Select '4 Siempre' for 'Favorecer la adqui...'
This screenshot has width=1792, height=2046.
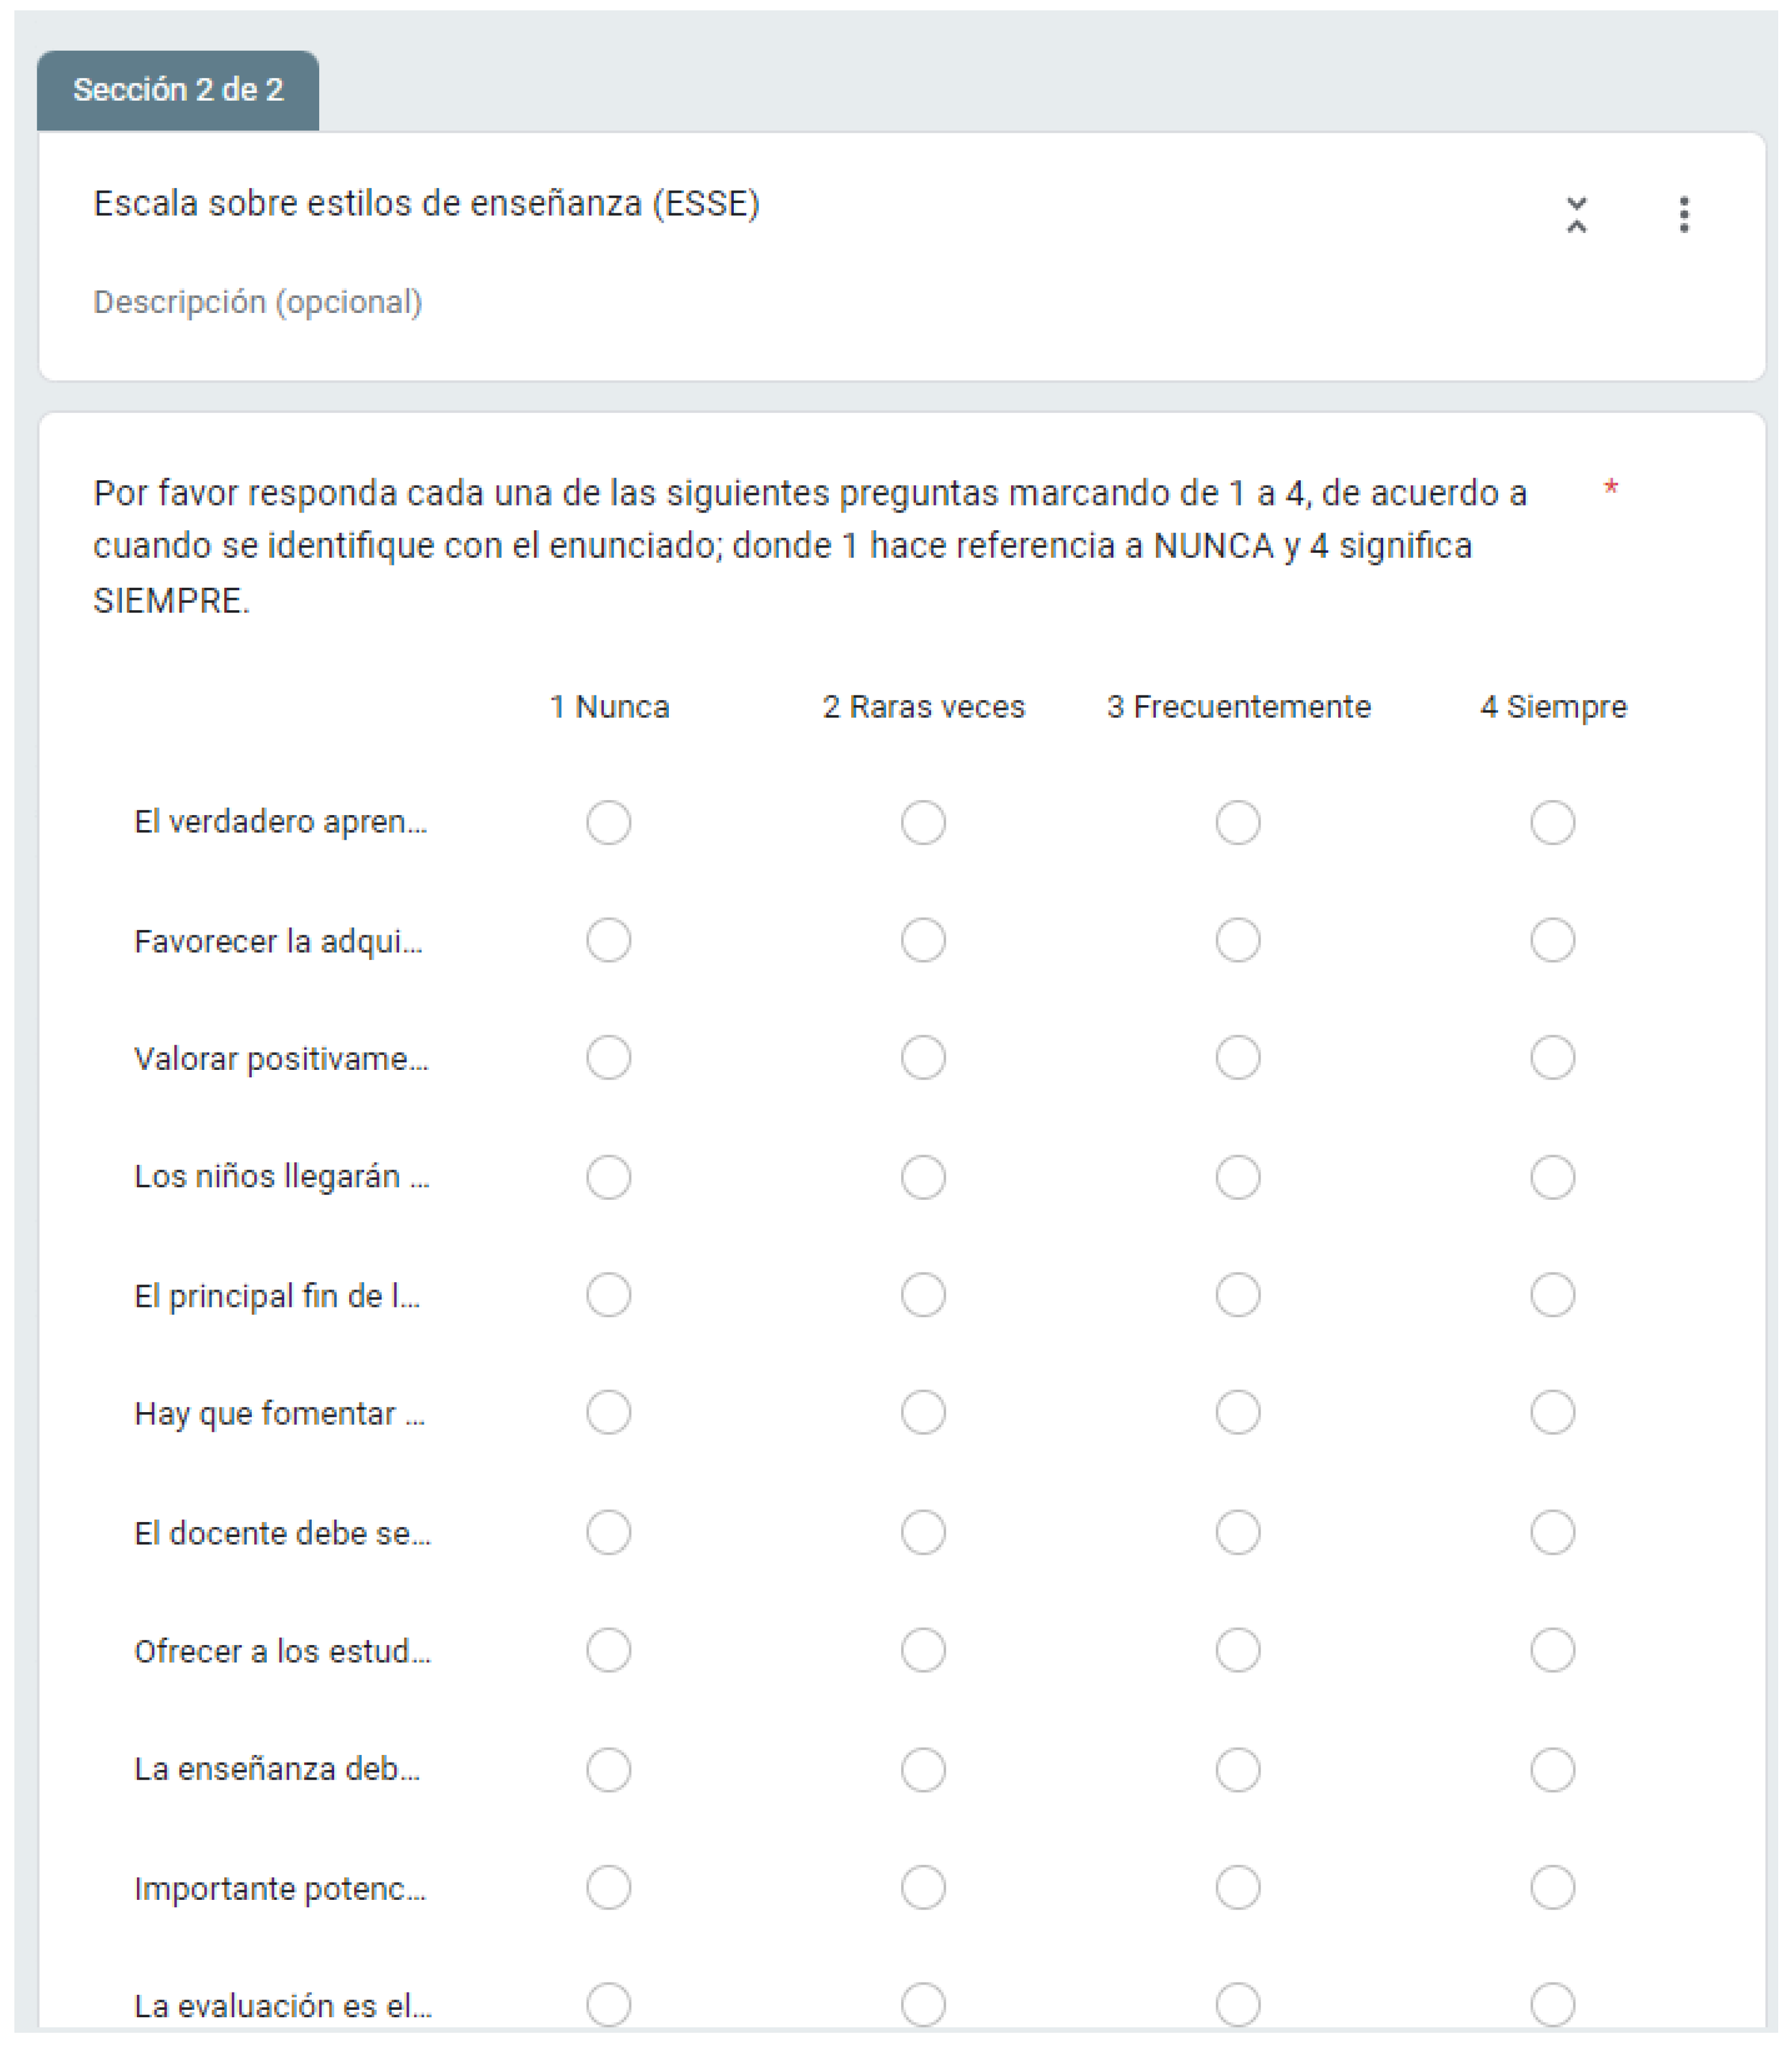[x=1552, y=940]
